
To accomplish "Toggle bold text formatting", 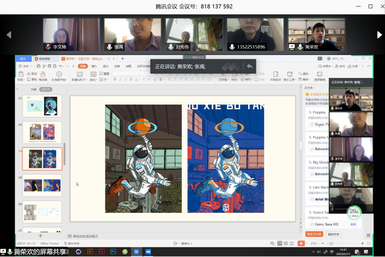I will 115,79.
